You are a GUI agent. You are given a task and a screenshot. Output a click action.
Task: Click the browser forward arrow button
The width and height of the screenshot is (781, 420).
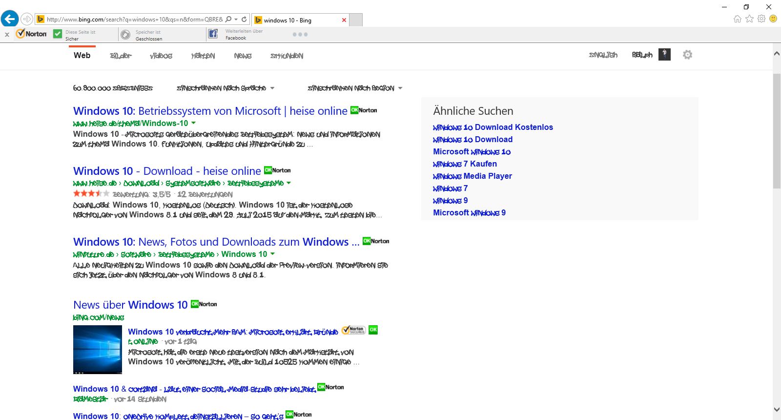(x=27, y=20)
